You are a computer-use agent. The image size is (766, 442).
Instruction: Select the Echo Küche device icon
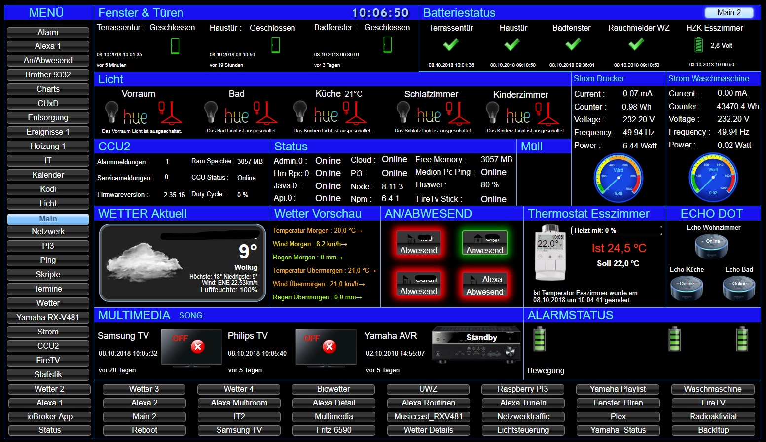point(687,288)
